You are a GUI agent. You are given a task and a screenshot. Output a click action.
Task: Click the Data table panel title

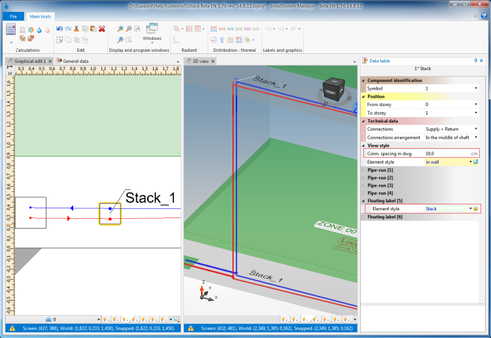[x=380, y=61]
